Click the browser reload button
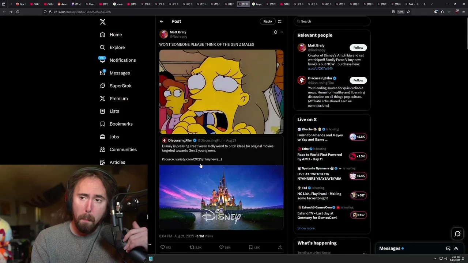The image size is (468, 263). [18, 12]
